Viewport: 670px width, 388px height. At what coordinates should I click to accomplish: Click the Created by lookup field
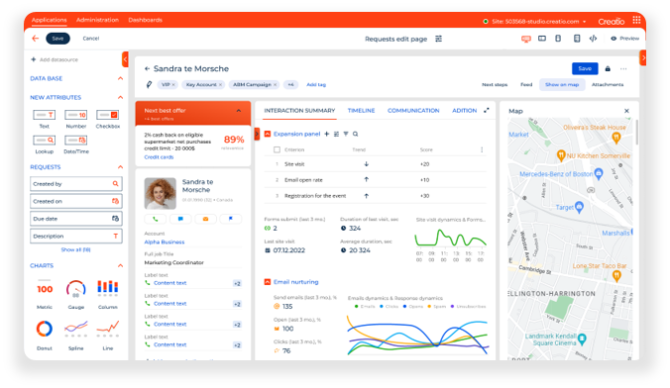[76, 184]
